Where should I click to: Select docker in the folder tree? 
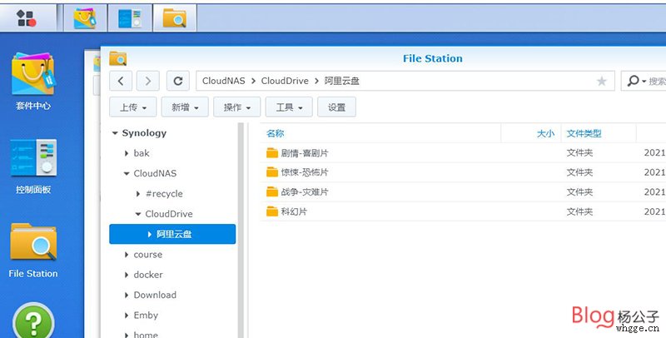(148, 275)
